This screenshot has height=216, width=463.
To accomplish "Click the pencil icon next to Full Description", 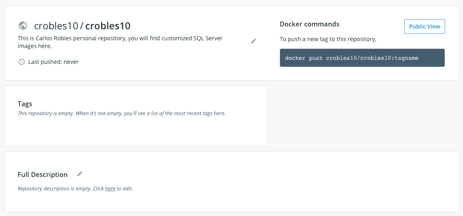I will (80, 174).
